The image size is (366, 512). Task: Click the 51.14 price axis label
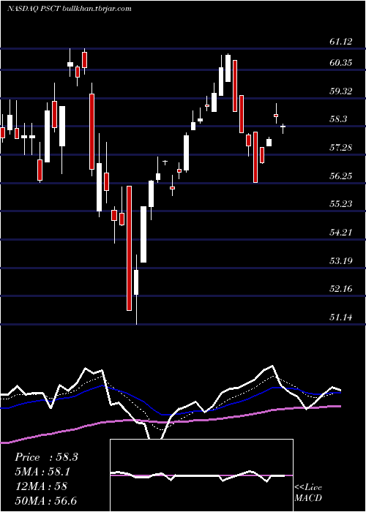[341, 317]
